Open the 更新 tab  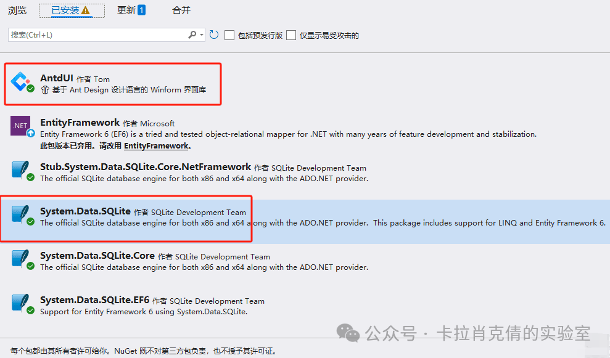126,10
